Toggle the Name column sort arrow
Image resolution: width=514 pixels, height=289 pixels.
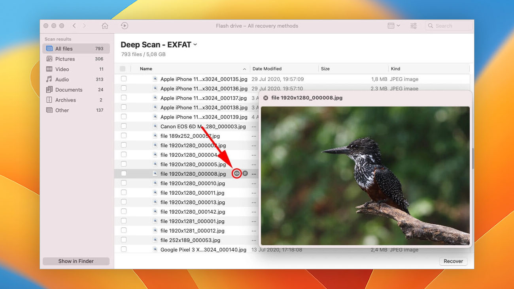tap(244, 69)
